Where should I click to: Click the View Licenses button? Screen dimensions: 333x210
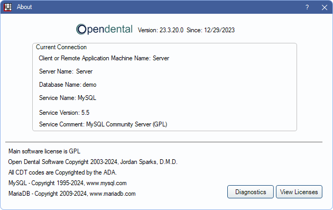tap(299, 192)
